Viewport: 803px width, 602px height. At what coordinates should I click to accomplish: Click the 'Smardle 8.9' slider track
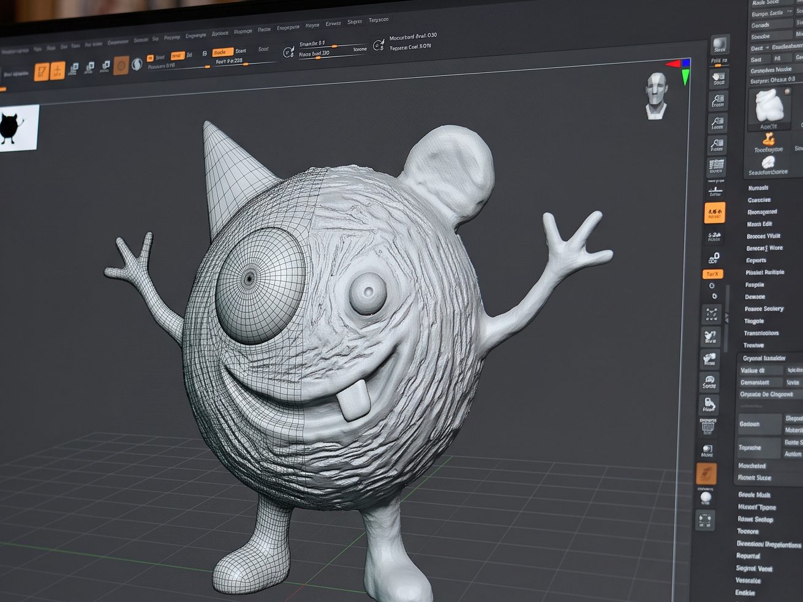[x=334, y=45]
